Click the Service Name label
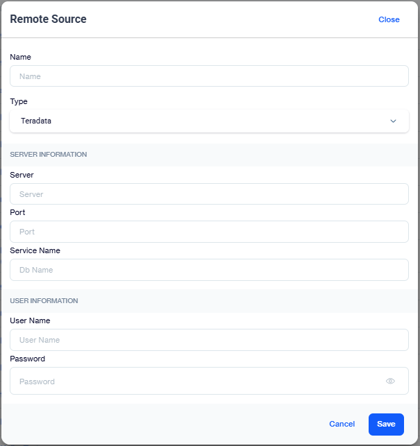 click(x=35, y=250)
